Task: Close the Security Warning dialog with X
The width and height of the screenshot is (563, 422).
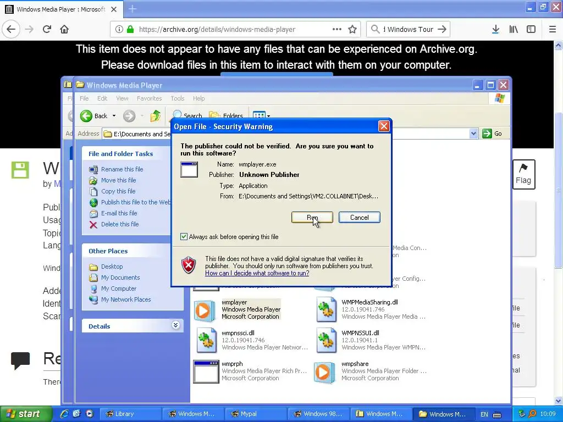Action: 384,126
